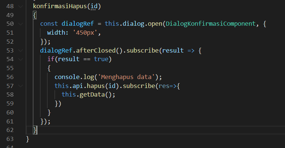Click the 'Menghapus data' string
Image resolution: width=285 pixels, height=148 pixels.
pyautogui.click(x=126, y=77)
